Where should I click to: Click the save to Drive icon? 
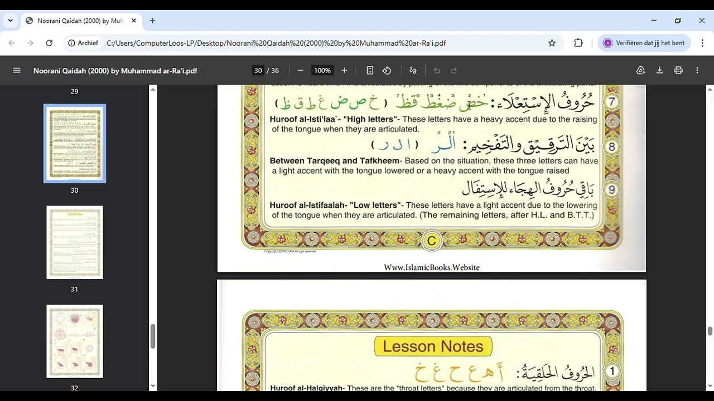click(x=641, y=71)
